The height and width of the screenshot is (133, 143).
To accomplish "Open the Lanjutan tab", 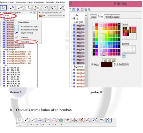I will coord(116,17).
